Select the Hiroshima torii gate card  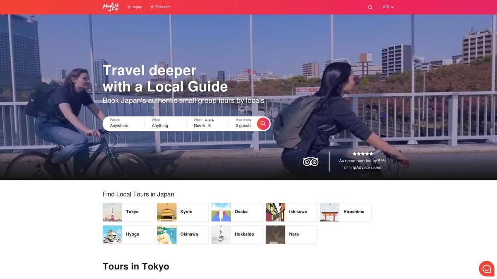click(x=345, y=212)
